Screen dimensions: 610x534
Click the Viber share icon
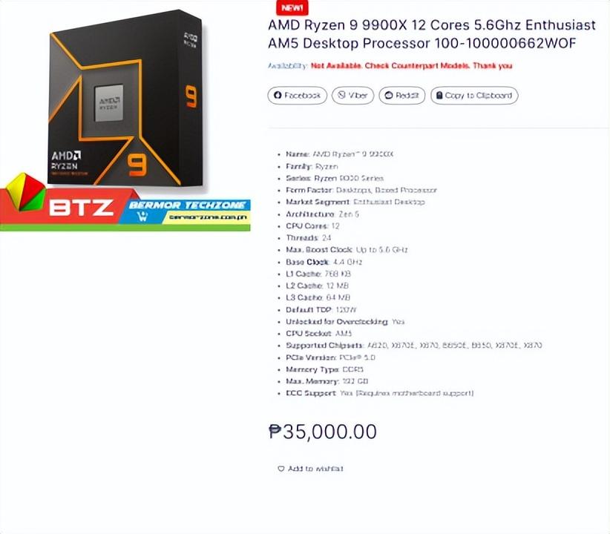click(x=341, y=95)
